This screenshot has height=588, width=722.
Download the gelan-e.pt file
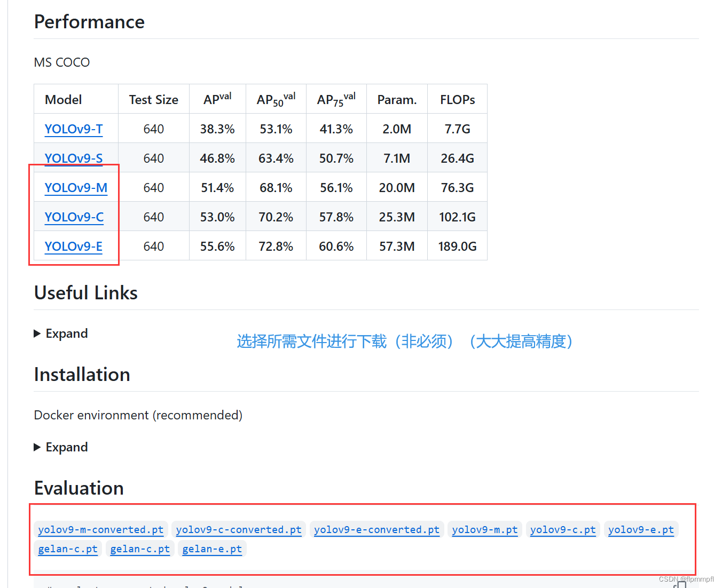pos(212,549)
